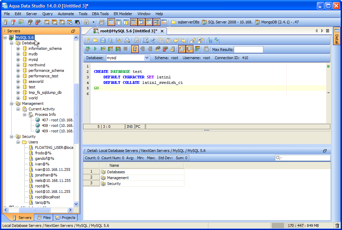
Task: Click the server icon with red minus
Action: pyautogui.click(x=13, y=22)
